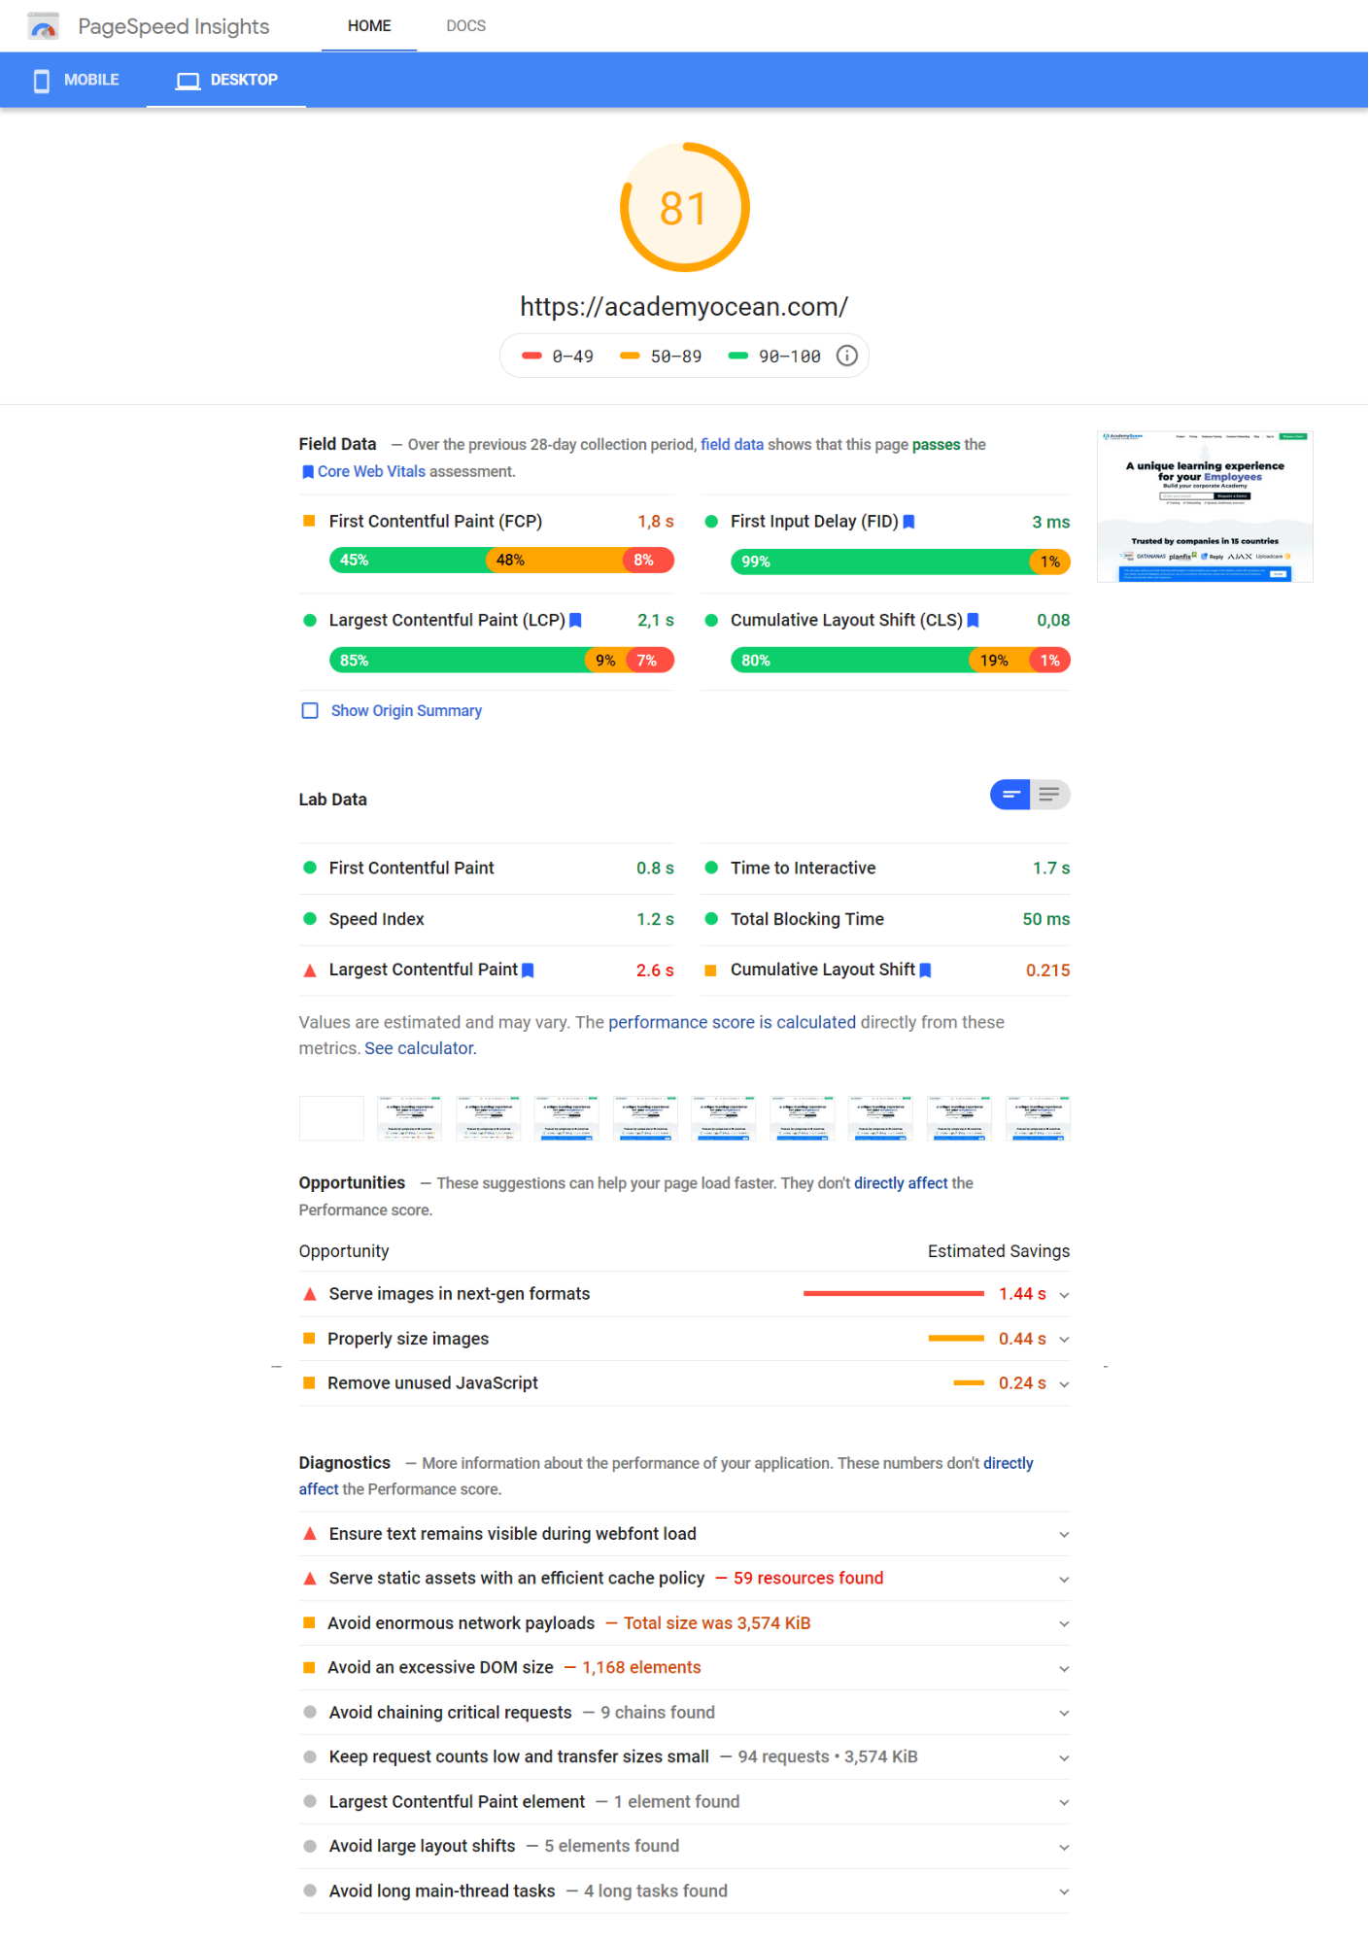This screenshot has height=1942, width=1369.
Task: Click the bookmark icon next to First Input Delay (FID)
Action: (909, 522)
